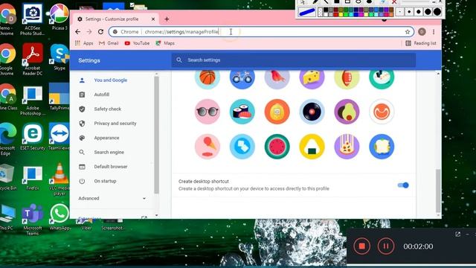Select the pizza slice avatar

(347, 147)
